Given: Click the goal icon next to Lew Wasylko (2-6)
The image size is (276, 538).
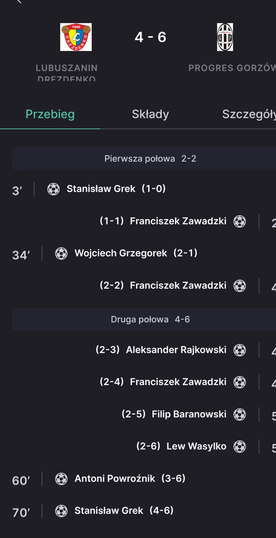Looking at the screenshot, I should click(240, 447).
